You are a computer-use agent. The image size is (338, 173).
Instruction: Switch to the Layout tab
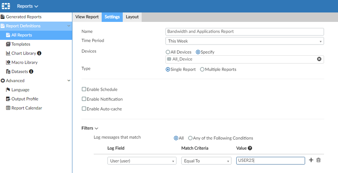click(x=132, y=17)
